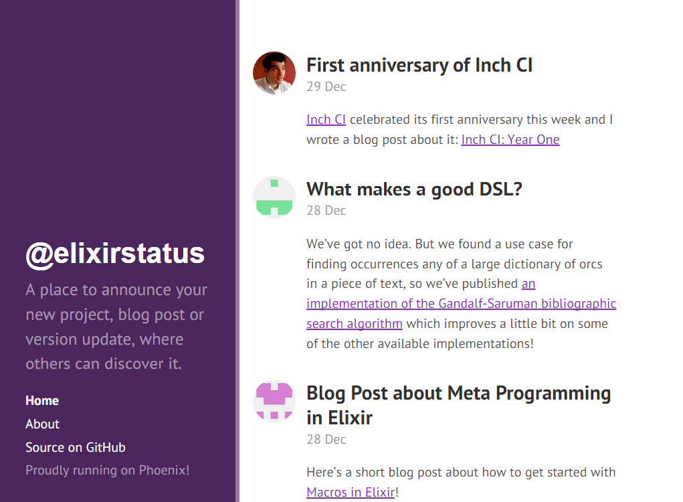Open the Gandalf-Saruman bibliographic implementation link
The width and height of the screenshot is (683, 502).
pyautogui.click(x=461, y=303)
